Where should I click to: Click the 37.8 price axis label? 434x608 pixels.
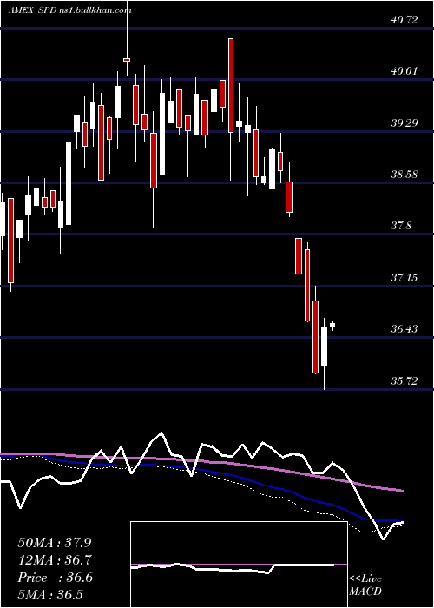[401, 226]
